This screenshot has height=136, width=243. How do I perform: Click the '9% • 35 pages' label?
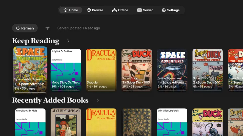coord(25,88)
